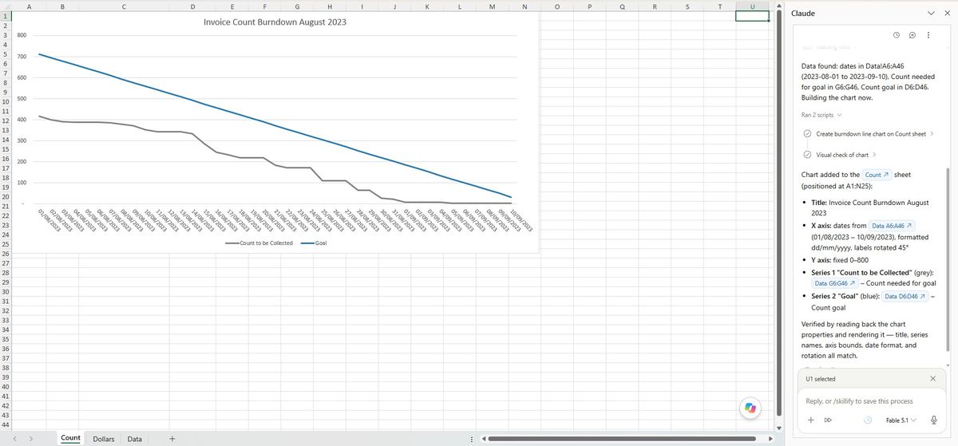Screen dimensions: 958x446
Task: Select the row 35 header
Action: coord(5,339)
